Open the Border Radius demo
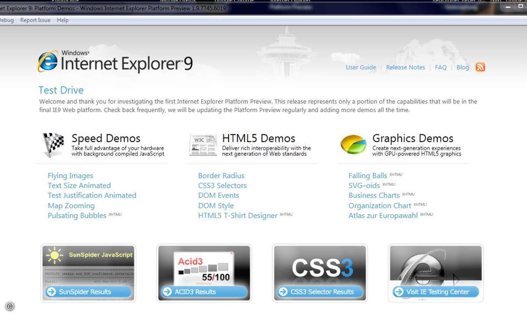This screenshot has height=316, width=527. click(x=221, y=176)
